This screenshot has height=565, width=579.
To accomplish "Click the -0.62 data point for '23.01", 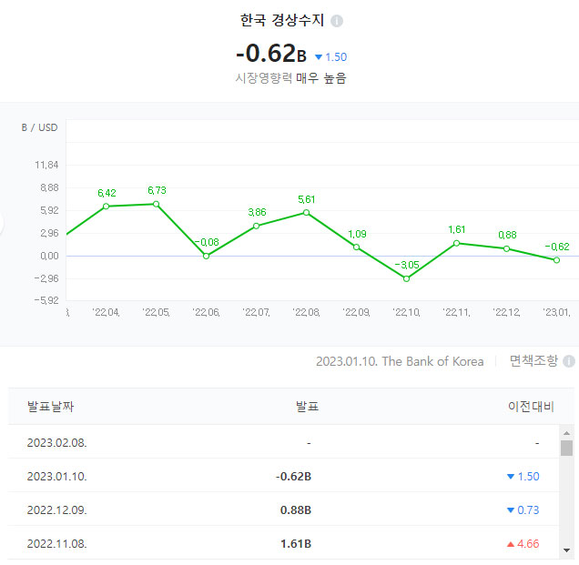I will (557, 260).
